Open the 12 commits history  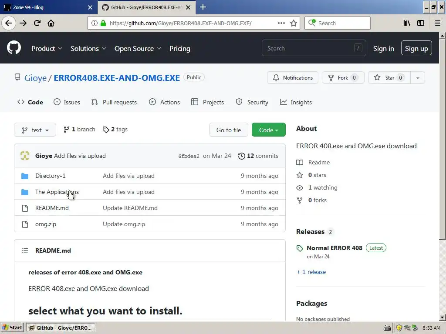tap(258, 156)
